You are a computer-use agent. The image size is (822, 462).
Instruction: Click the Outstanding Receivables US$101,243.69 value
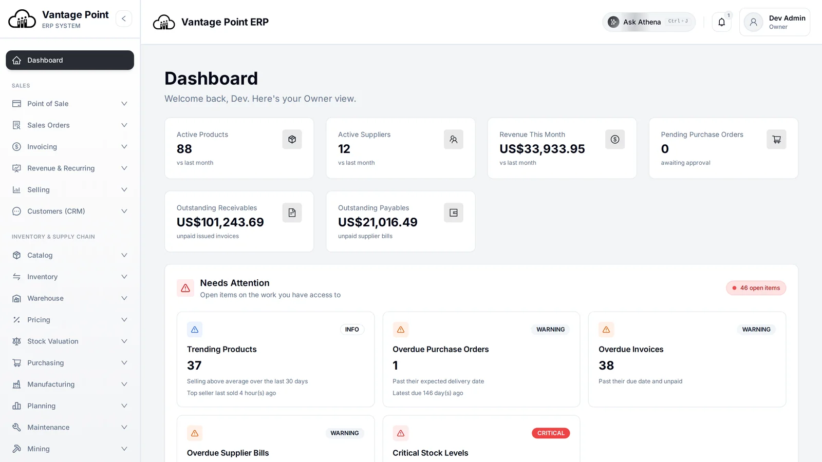tap(220, 222)
